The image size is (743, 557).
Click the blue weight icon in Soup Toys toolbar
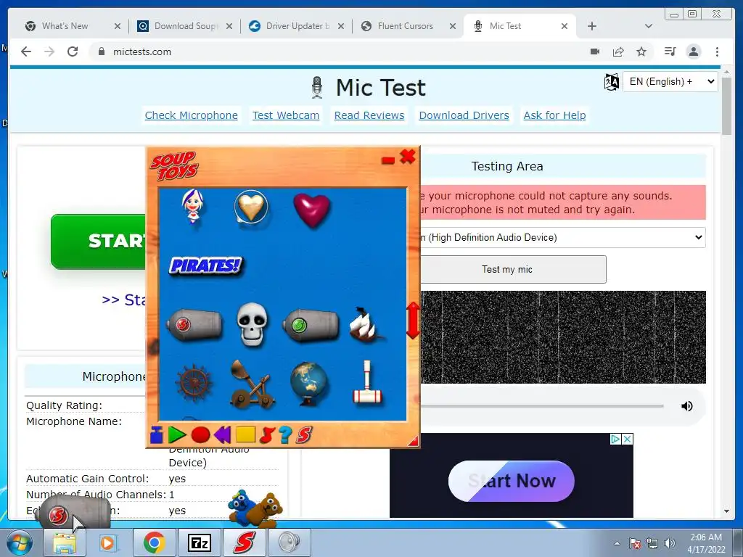point(157,434)
